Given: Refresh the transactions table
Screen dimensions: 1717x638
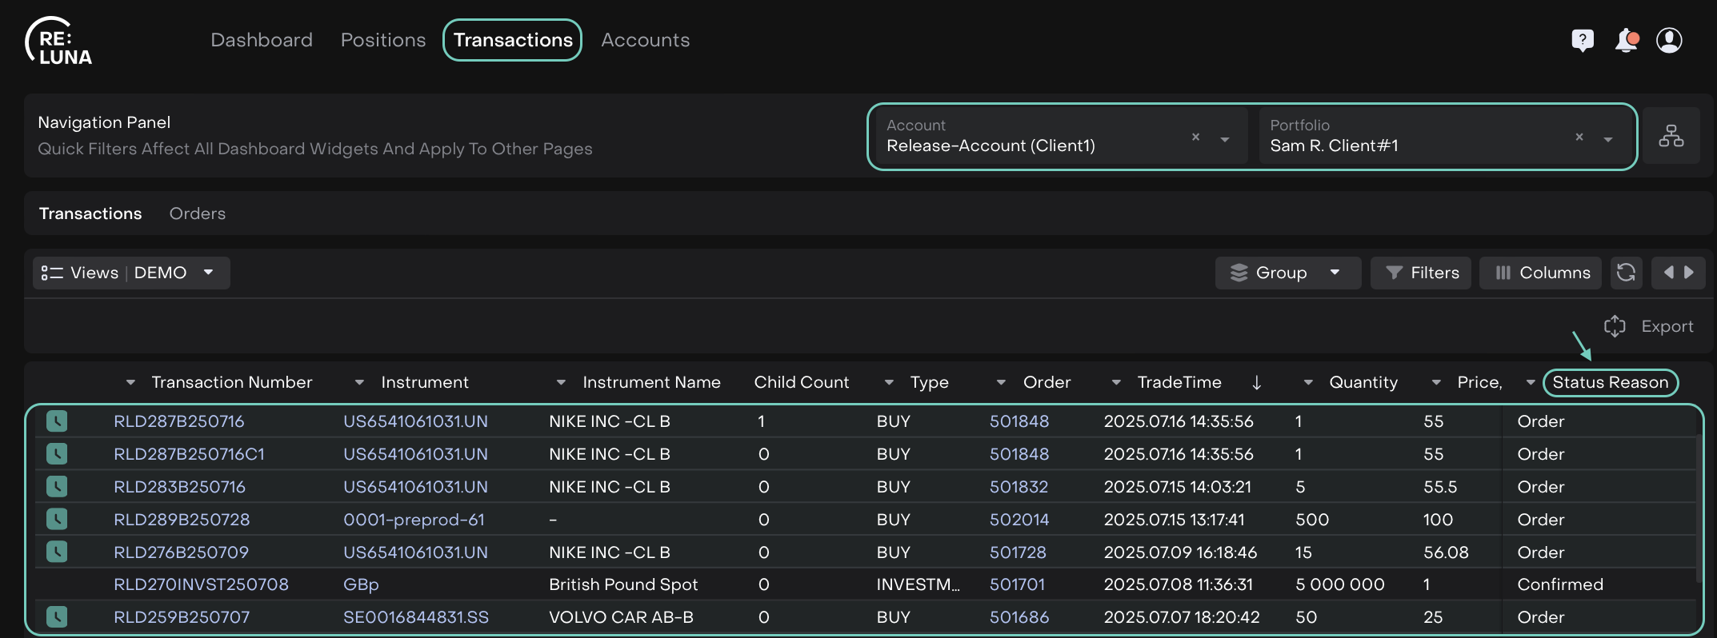Looking at the screenshot, I should (1626, 273).
